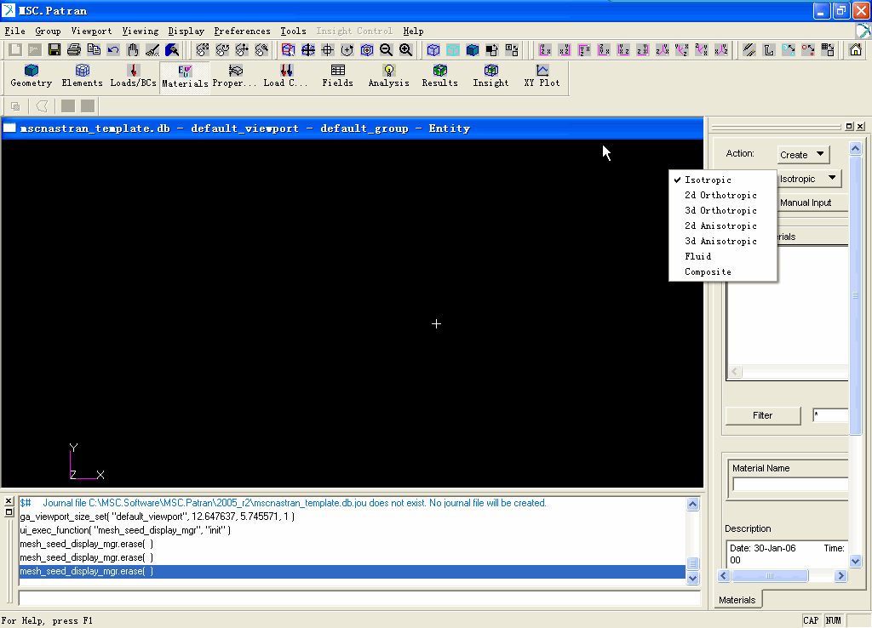Open the Elements application
872x628 pixels.
point(83,76)
